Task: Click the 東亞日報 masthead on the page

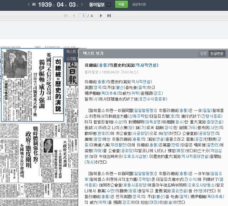Action: click(72, 73)
